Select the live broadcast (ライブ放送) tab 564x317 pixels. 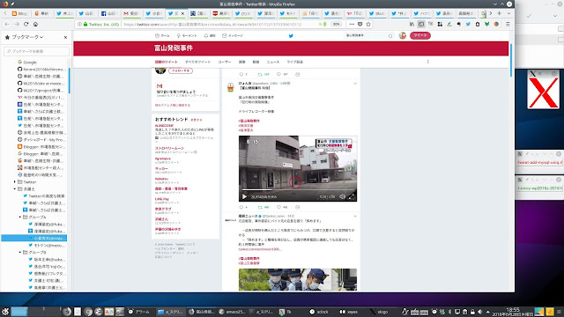tap(294, 62)
